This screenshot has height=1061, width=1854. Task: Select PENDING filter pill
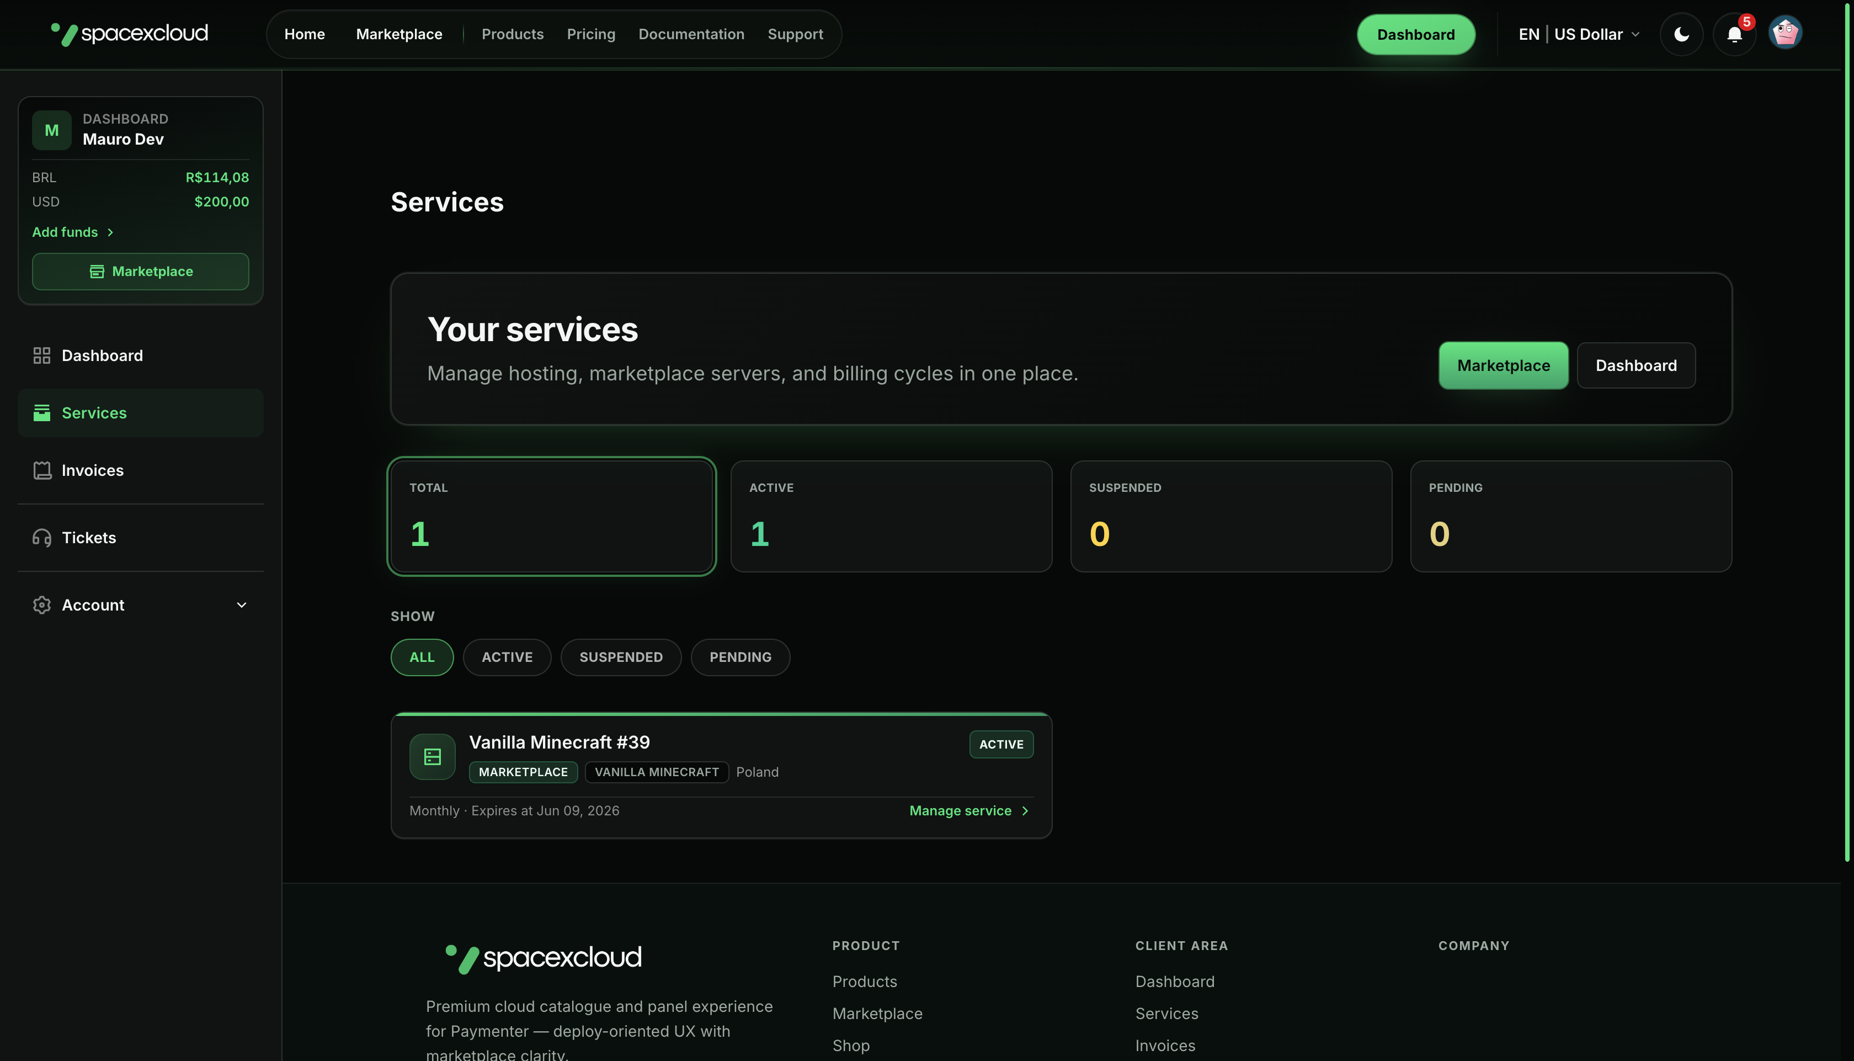pyautogui.click(x=740, y=657)
